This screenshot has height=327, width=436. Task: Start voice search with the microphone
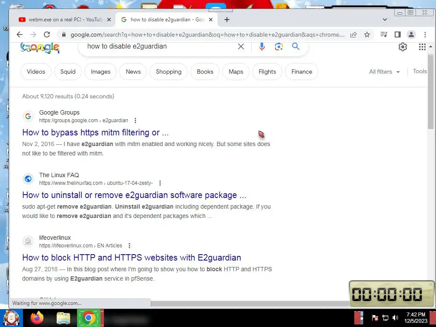coord(262,46)
